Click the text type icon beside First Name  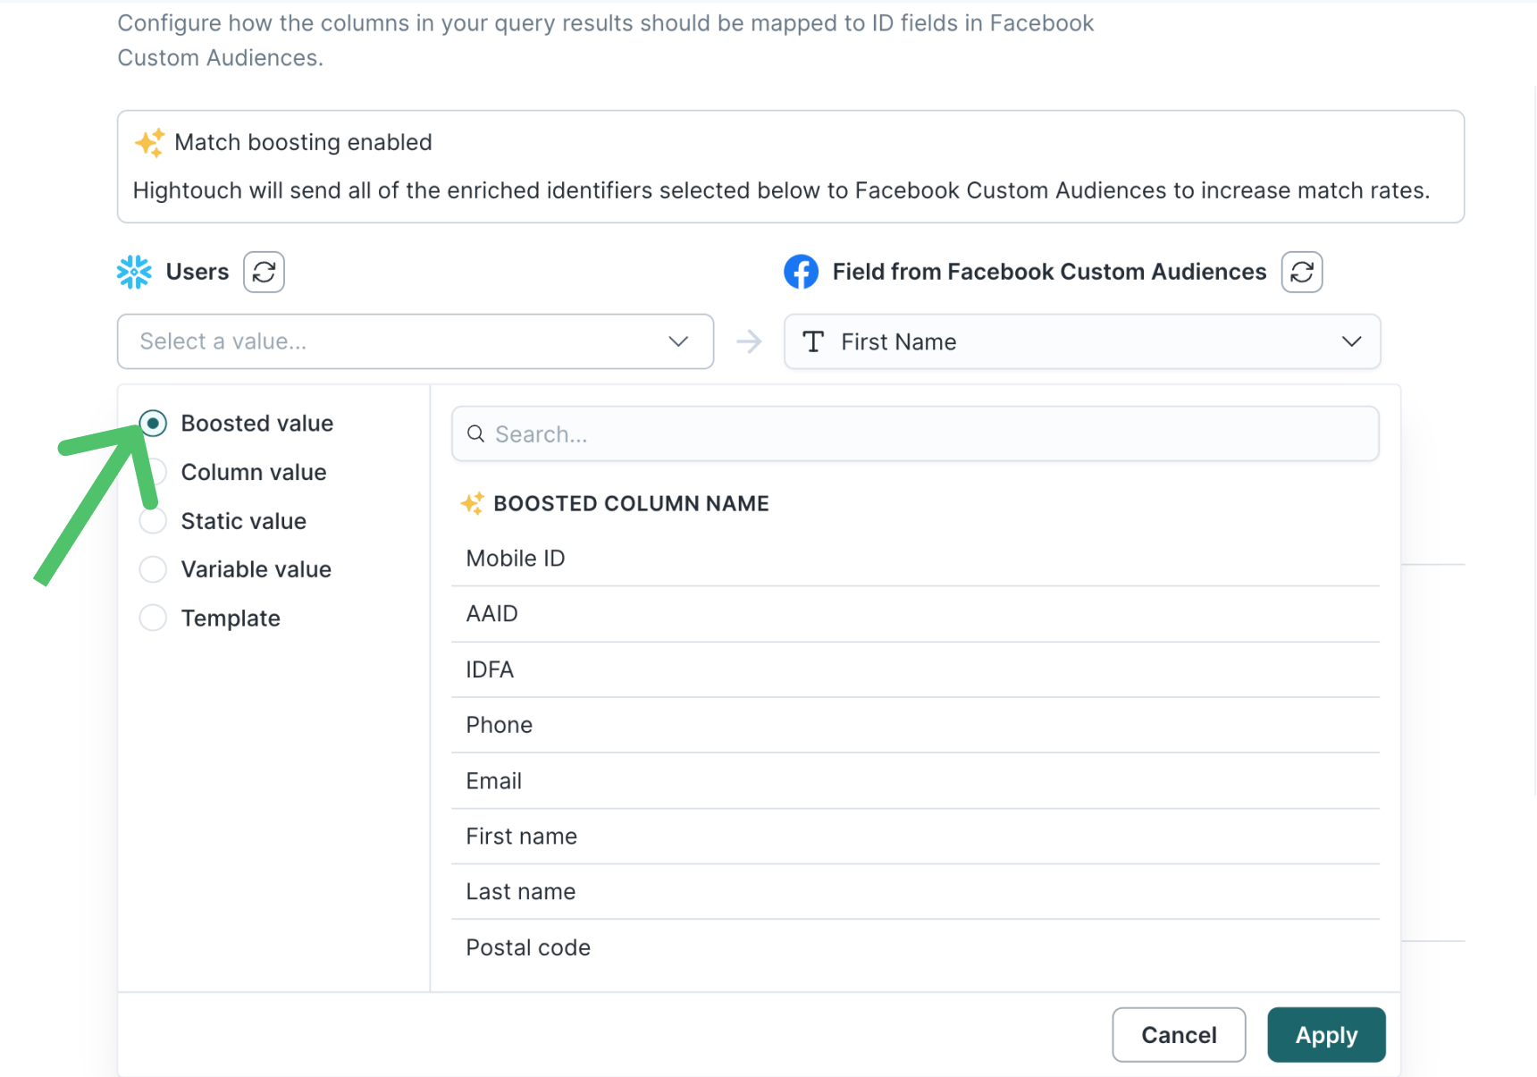click(x=813, y=341)
